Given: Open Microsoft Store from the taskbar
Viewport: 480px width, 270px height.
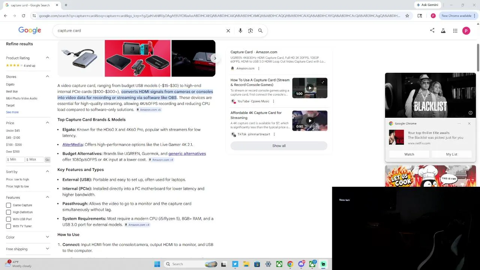Looking at the screenshot, I should point(257,264).
